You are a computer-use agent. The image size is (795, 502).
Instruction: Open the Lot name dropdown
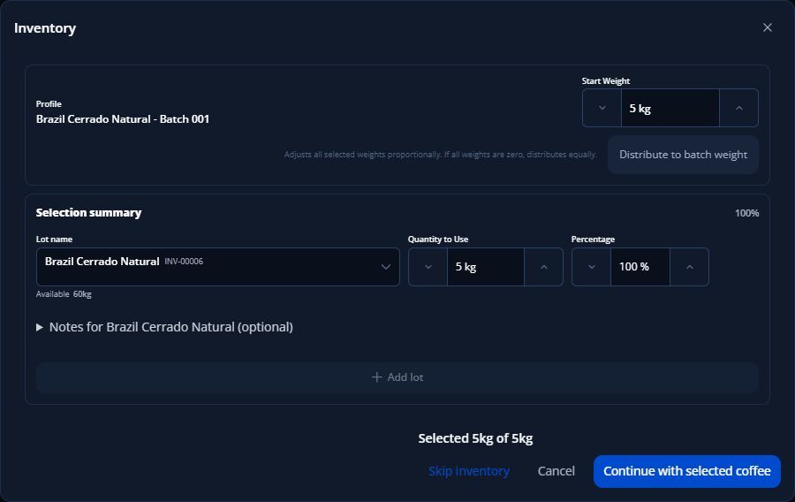point(217,267)
